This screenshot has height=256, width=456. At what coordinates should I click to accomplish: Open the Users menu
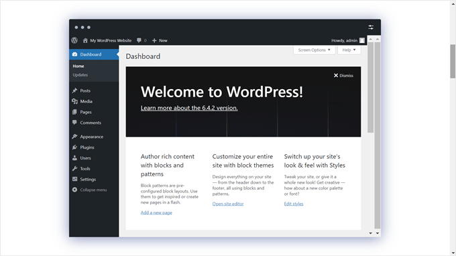tap(94, 157)
